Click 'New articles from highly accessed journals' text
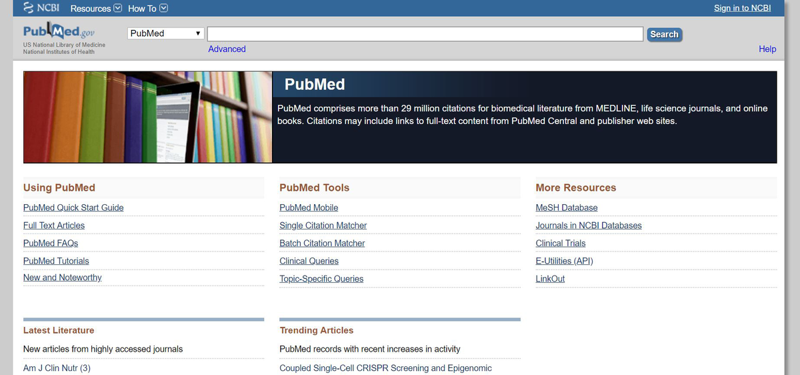The height and width of the screenshot is (375, 800). coord(103,349)
